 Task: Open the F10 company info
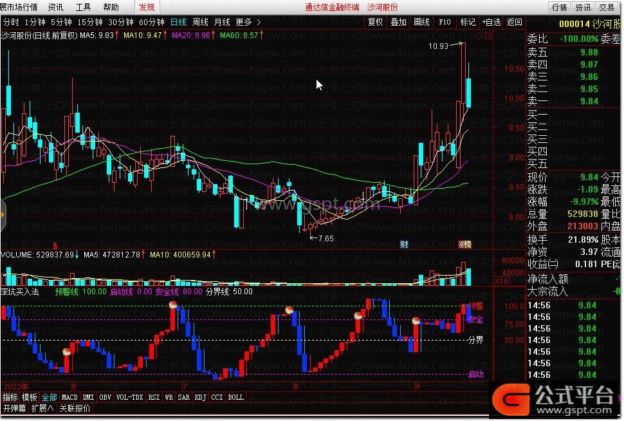(x=445, y=23)
